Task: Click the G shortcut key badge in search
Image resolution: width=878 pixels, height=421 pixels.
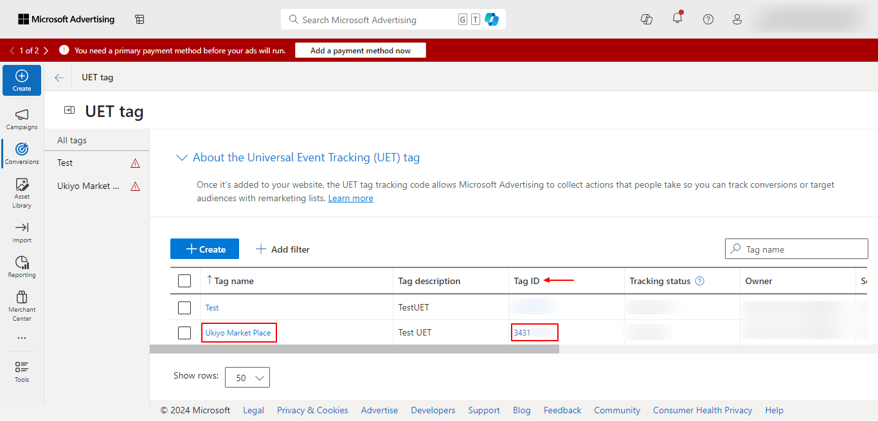Action: pos(463,19)
